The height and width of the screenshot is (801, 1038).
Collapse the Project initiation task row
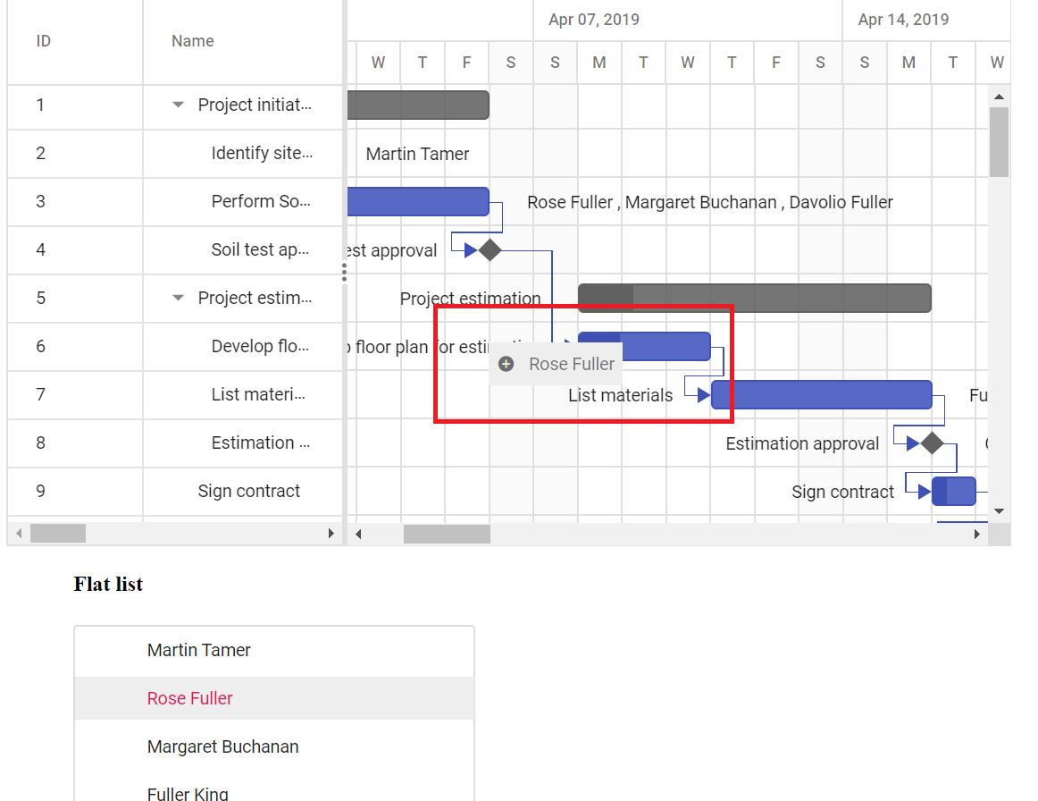[178, 105]
